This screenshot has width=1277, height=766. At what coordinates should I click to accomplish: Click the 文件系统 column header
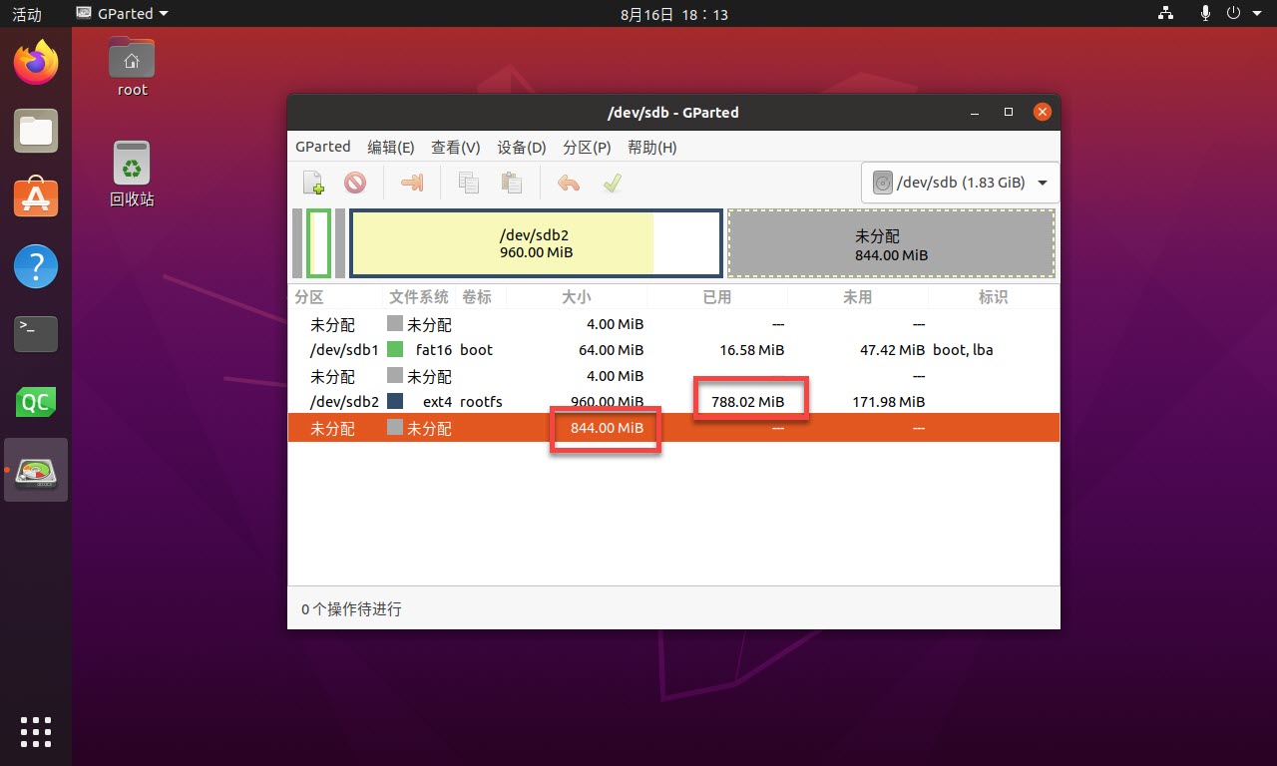pos(419,297)
